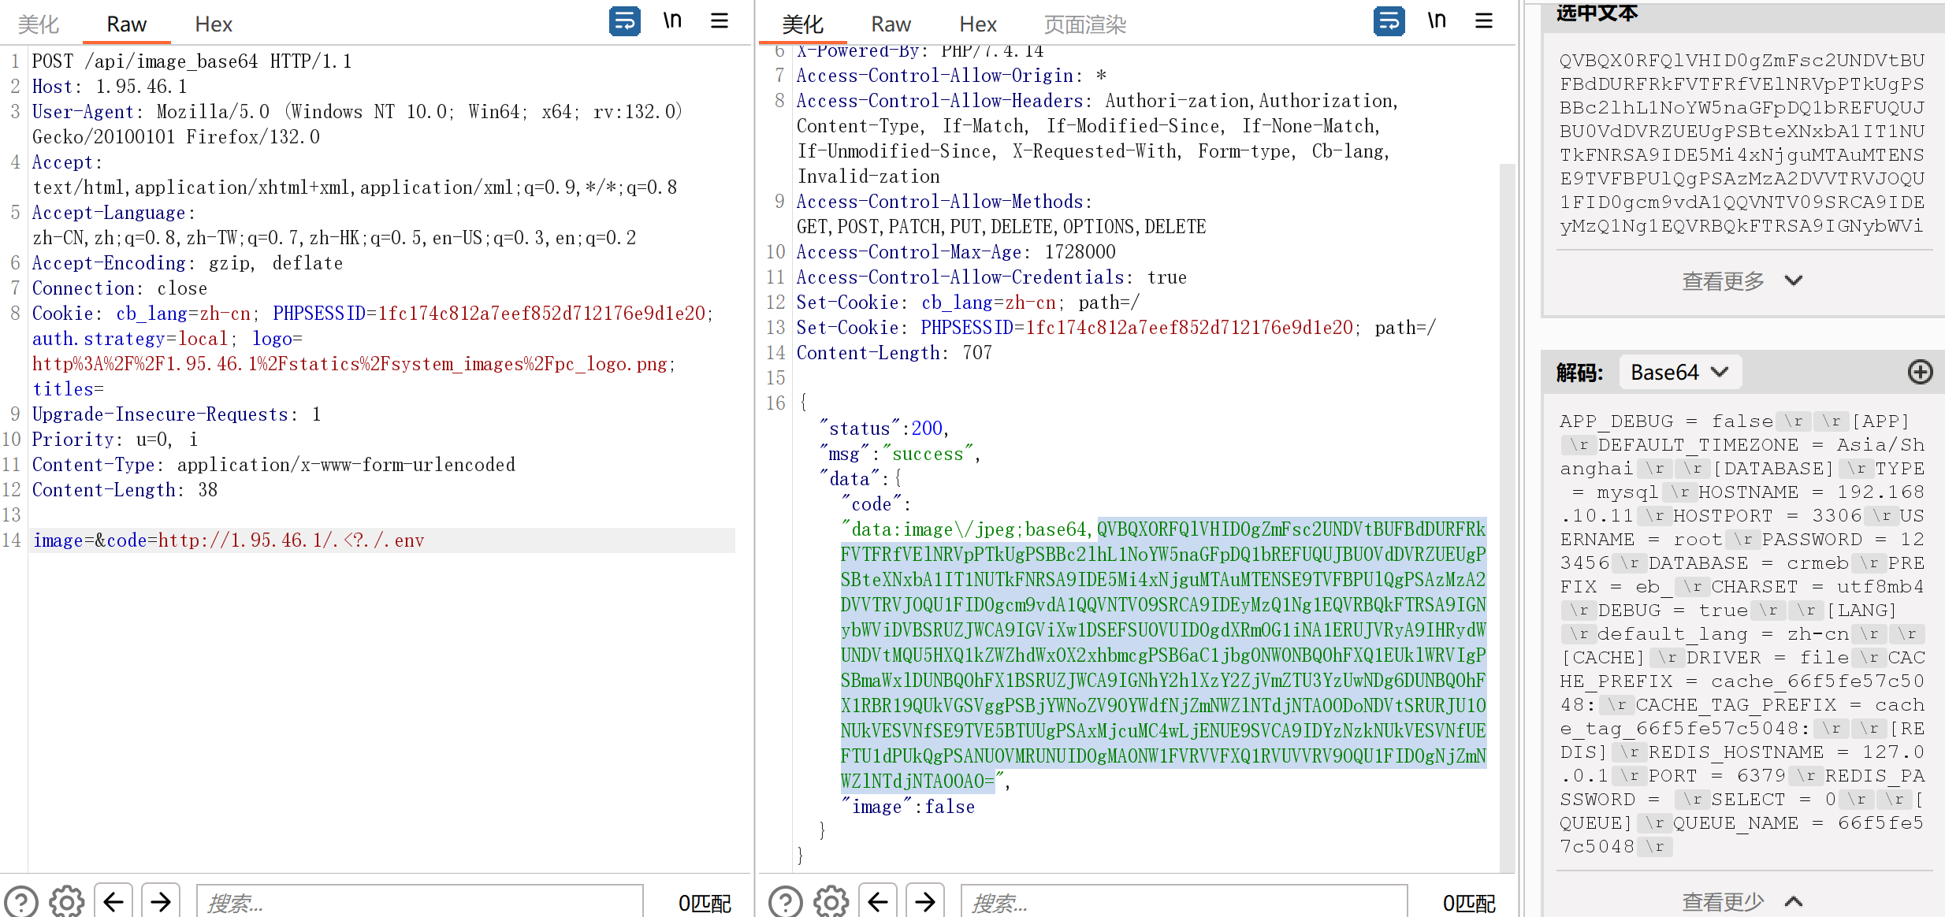The image size is (1945, 917).
Task: Toggle the \n non-printable characters in response panel
Action: pos(1436,21)
